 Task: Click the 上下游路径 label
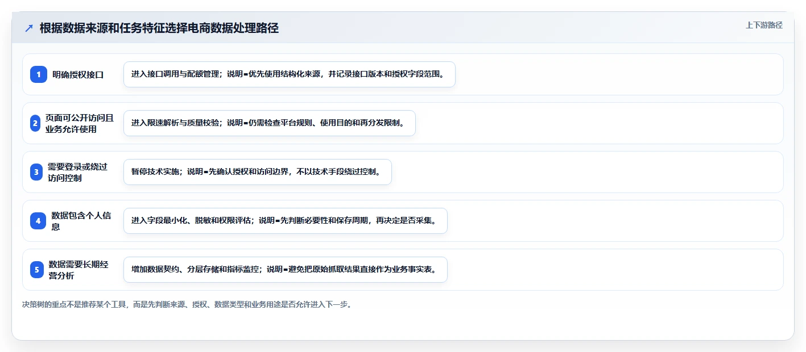764,25
